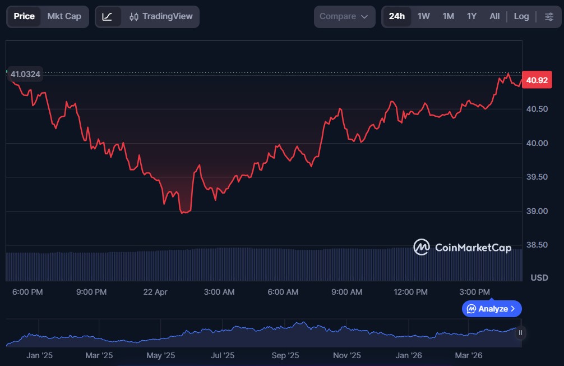Image resolution: width=564 pixels, height=366 pixels.
Task: Set chart range to 1W
Action: 424,16
